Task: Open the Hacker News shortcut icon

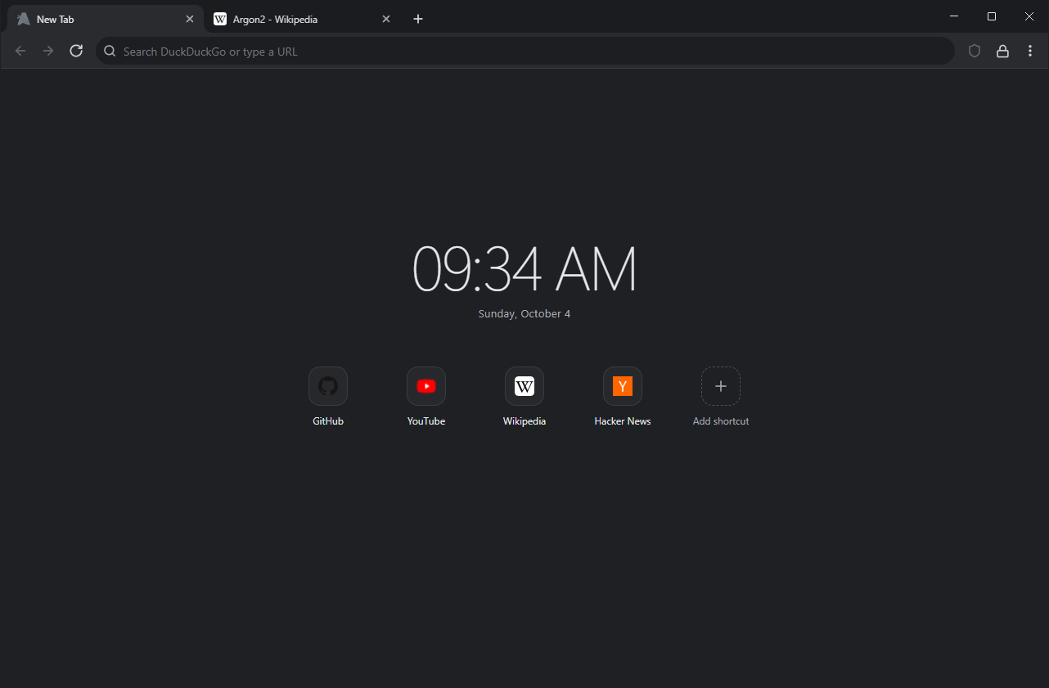Action: tap(623, 386)
